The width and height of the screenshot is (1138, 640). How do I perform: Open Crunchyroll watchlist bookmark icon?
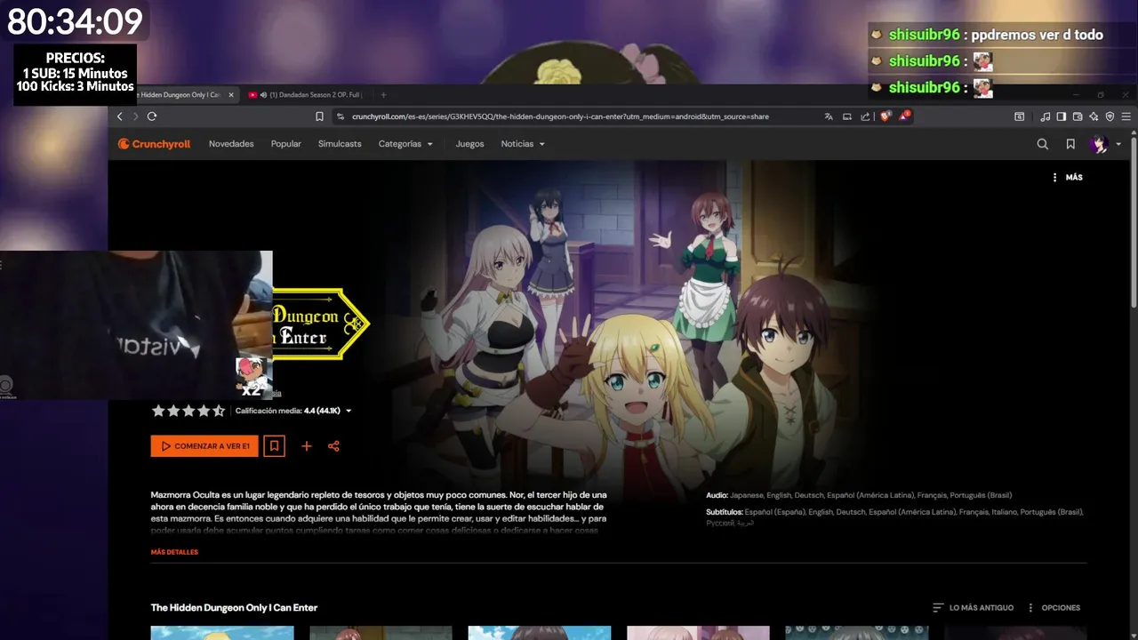point(1070,144)
